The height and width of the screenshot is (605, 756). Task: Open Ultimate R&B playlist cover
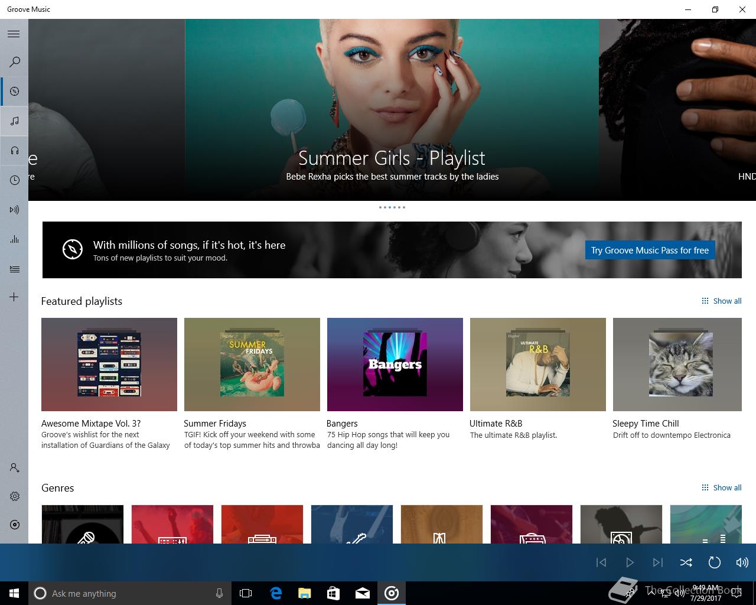[538, 365]
